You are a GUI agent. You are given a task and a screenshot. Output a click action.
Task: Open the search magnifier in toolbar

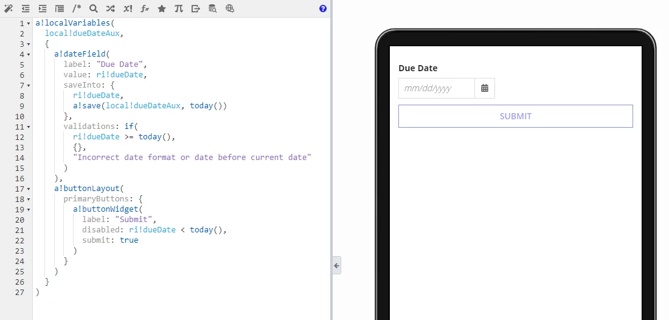(94, 9)
